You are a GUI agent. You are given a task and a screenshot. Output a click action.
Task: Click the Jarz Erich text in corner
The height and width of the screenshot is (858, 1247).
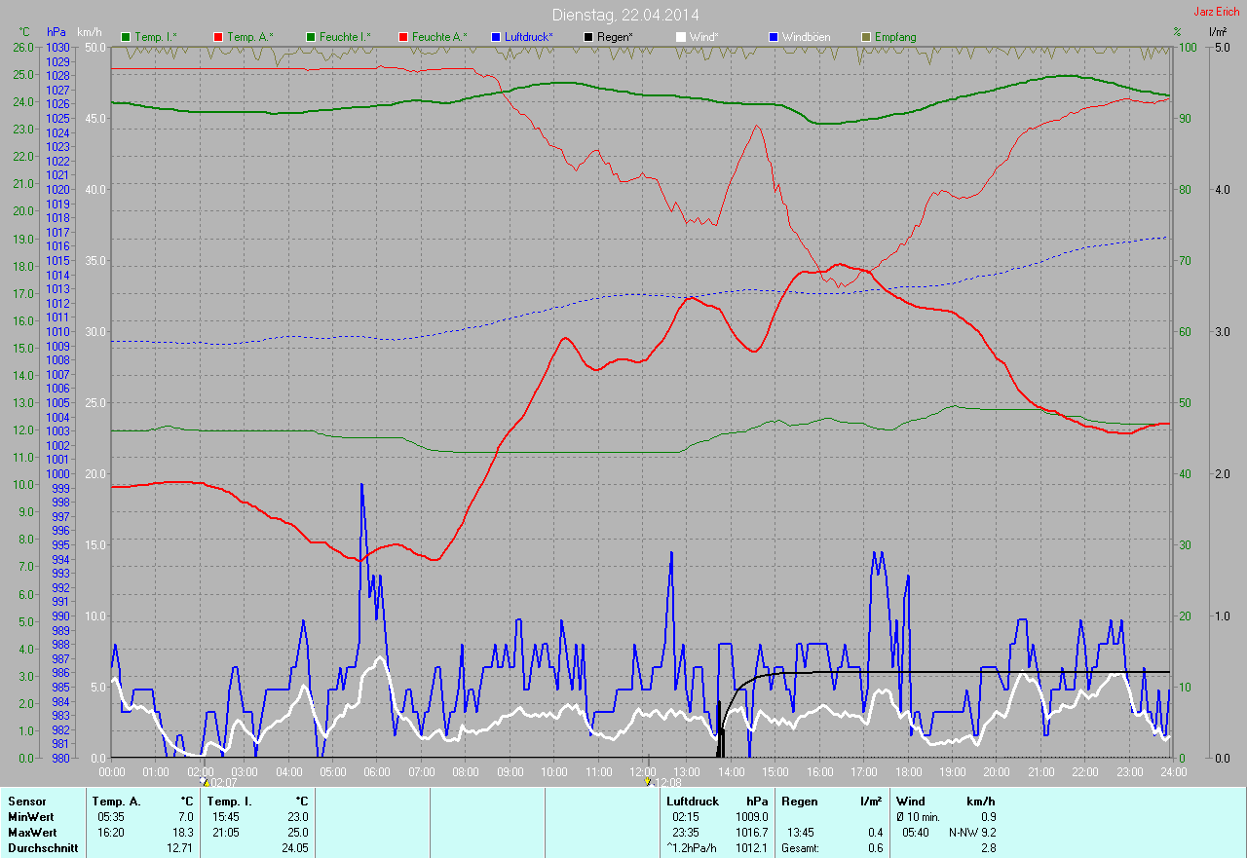[x=1217, y=12]
